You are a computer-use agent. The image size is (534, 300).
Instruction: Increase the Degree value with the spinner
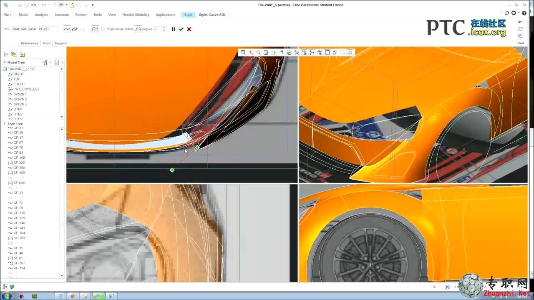[164, 28]
